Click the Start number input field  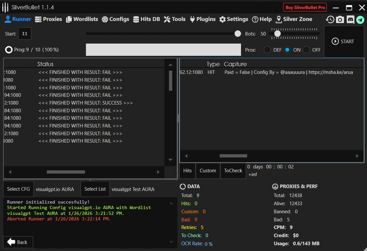25,34
